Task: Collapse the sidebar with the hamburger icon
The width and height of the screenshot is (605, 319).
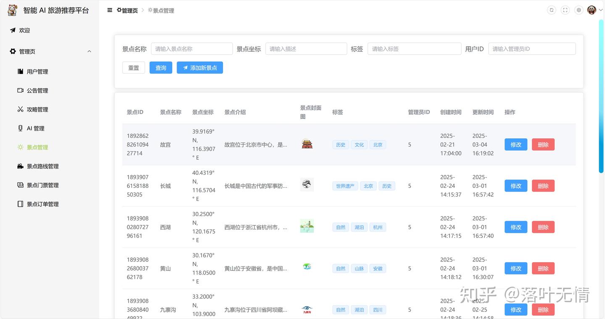Action: coord(109,10)
